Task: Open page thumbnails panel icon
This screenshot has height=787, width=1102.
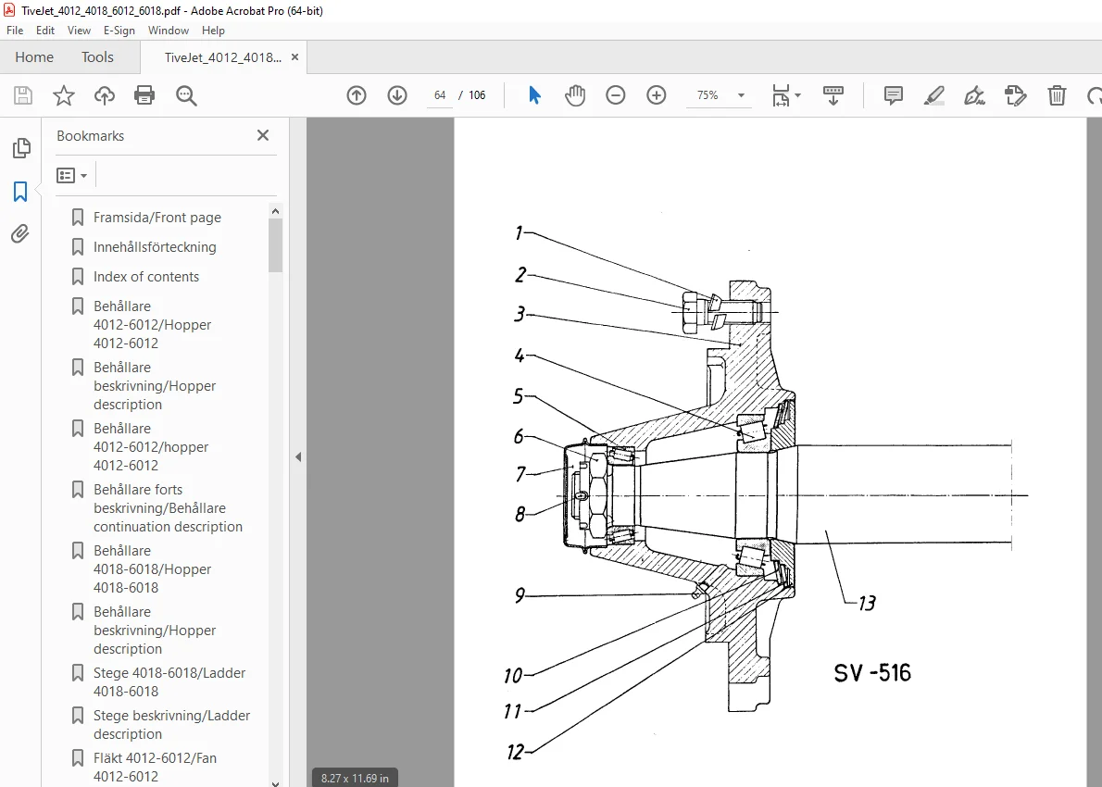Action: click(21, 147)
